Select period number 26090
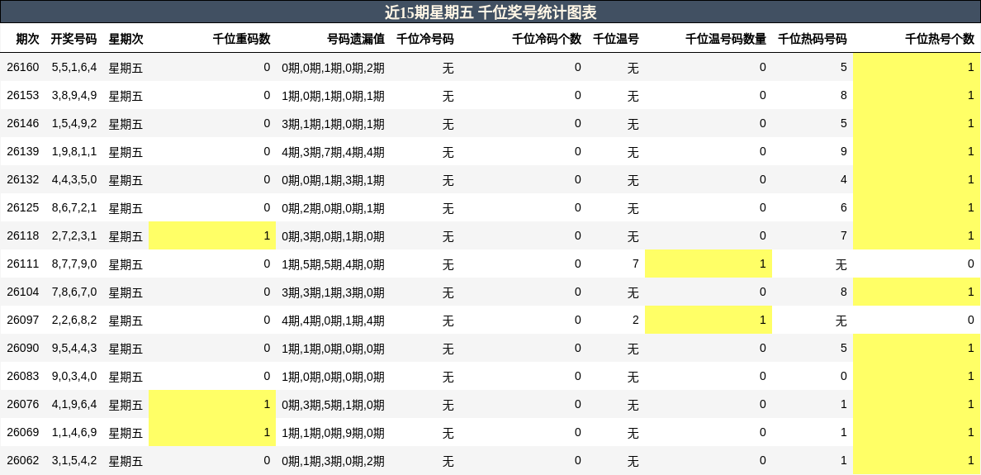The height and width of the screenshot is (475, 981). pos(23,348)
